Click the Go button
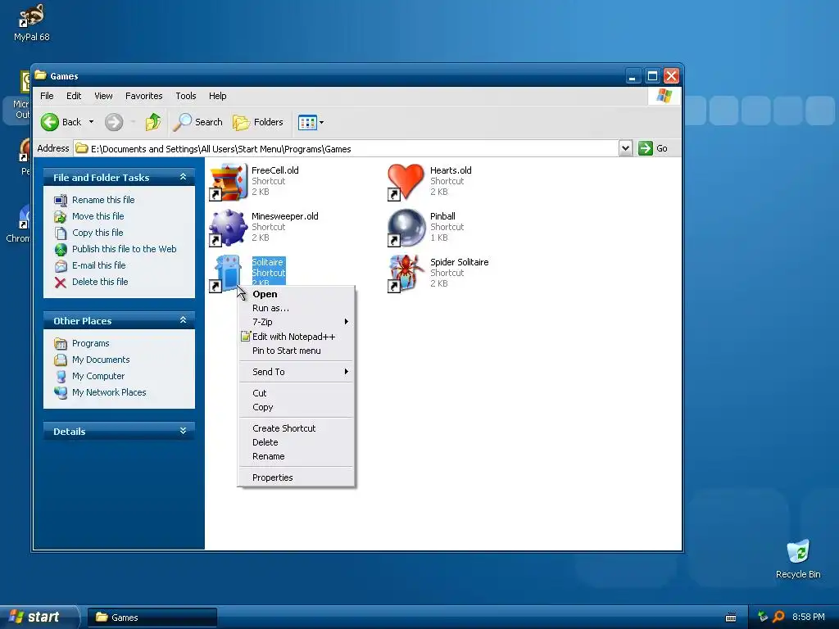The height and width of the screenshot is (629, 839). (x=653, y=148)
